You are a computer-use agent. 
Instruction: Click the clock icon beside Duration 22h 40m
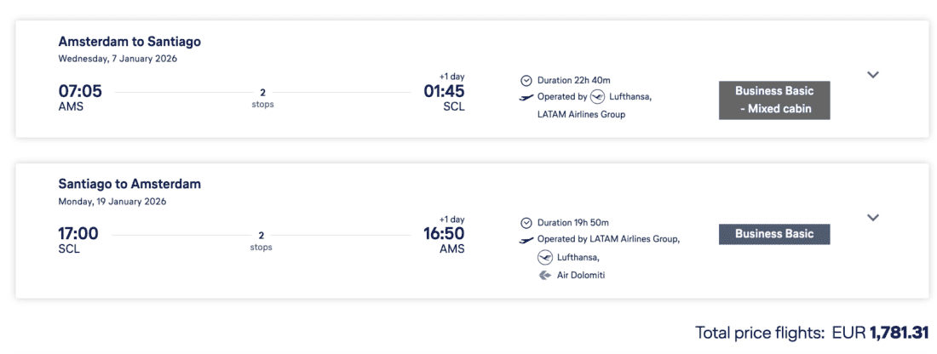(526, 80)
